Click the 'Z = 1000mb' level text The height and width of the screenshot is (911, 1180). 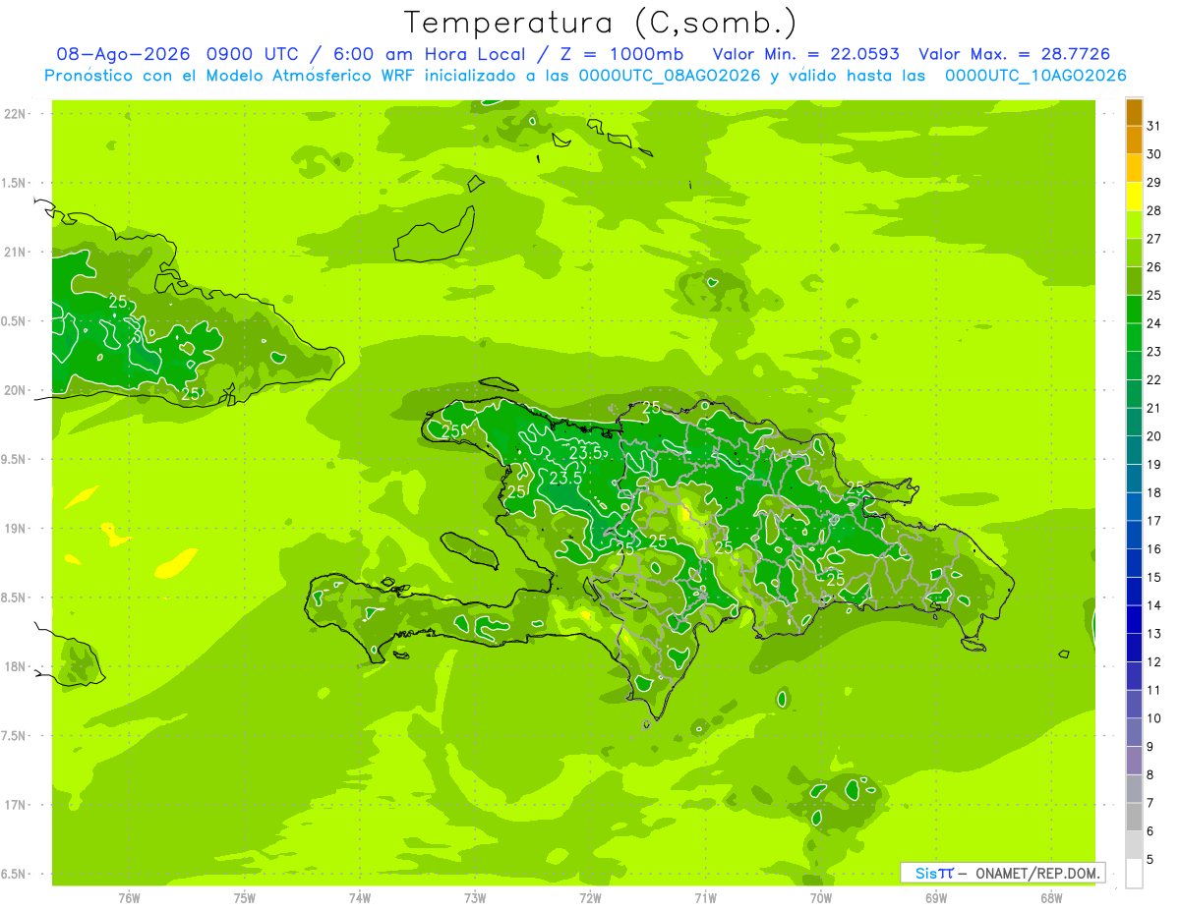pyautogui.click(x=623, y=54)
